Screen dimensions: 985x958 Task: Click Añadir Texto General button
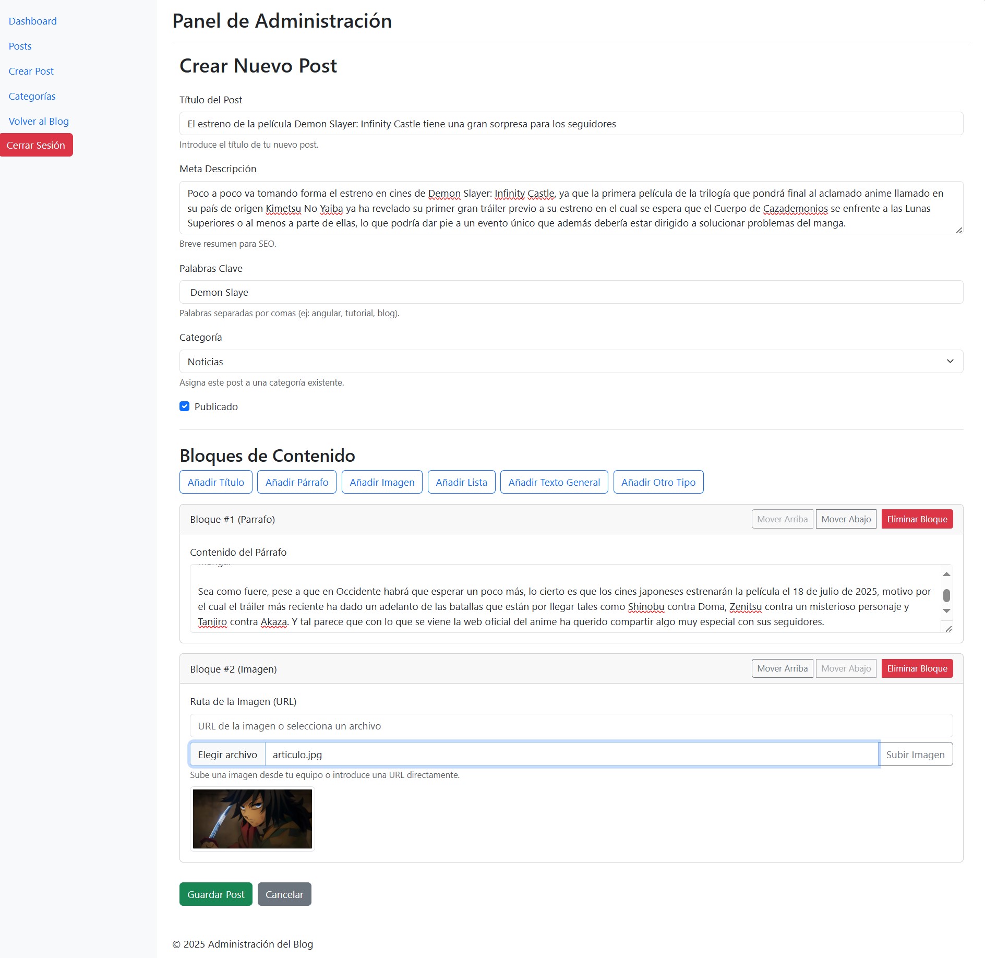pyautogui.click(x=554, y=482)
